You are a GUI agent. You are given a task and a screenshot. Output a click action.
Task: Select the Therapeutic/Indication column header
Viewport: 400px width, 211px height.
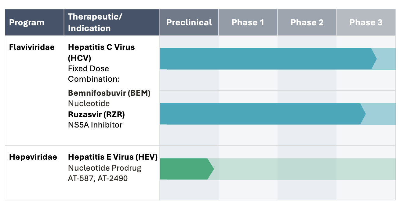coord(95,22)
